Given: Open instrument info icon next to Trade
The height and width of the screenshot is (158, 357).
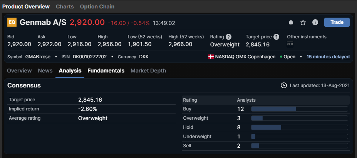Looking at the screenshot, I should click(315, 22).
